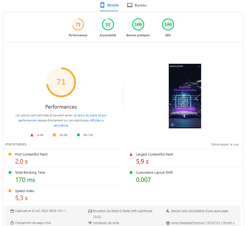247x226 pixels.
Task: Open the page screenshot thumbnail
Action: pos(185,96)
